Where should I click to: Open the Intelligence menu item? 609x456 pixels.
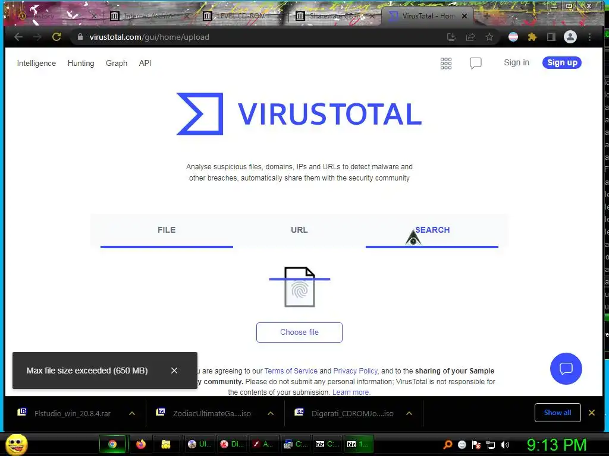36,63
